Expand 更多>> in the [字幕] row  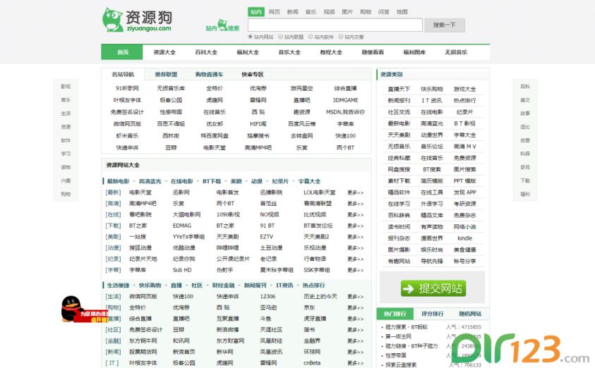(x=355, y=270)
